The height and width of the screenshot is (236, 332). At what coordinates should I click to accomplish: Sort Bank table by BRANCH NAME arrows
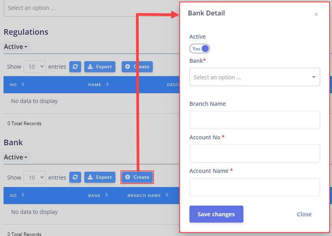[x=167, y=195]
